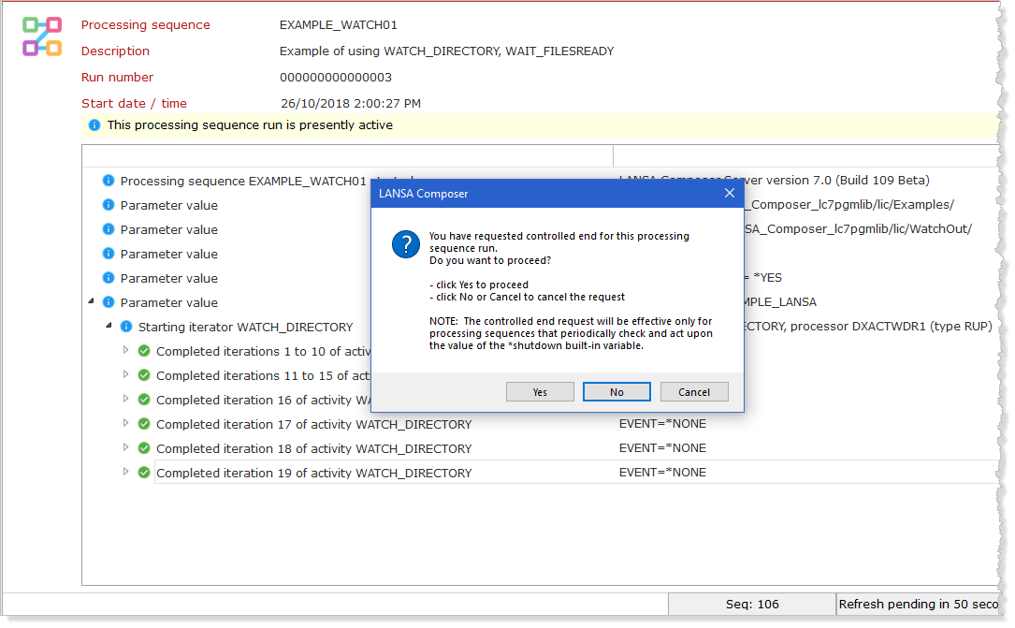The image size is (1015, 628).
Task: Click the processor DXACTWDR1 (type RUP) text
Action: (891, 327)
